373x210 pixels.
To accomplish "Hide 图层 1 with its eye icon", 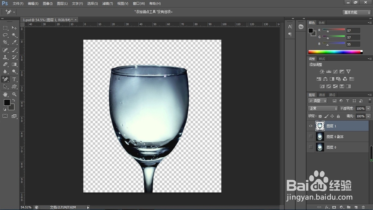I will [311, 126].
